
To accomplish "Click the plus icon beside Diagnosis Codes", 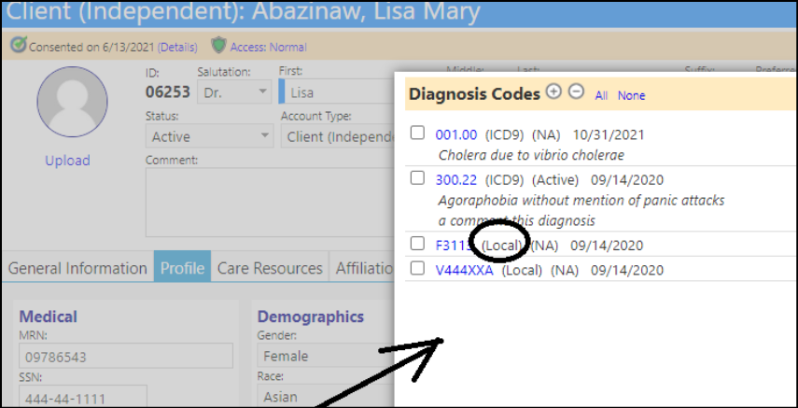I will [553, 91].
